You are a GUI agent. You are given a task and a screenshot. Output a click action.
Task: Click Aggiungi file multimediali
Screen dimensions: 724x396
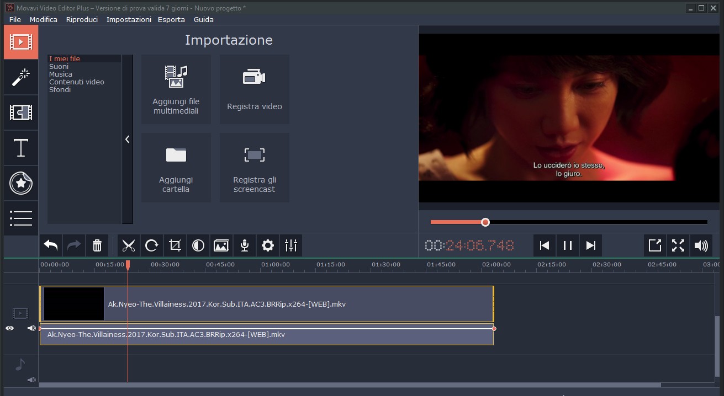pyautogui.click(x=176, y=89)
